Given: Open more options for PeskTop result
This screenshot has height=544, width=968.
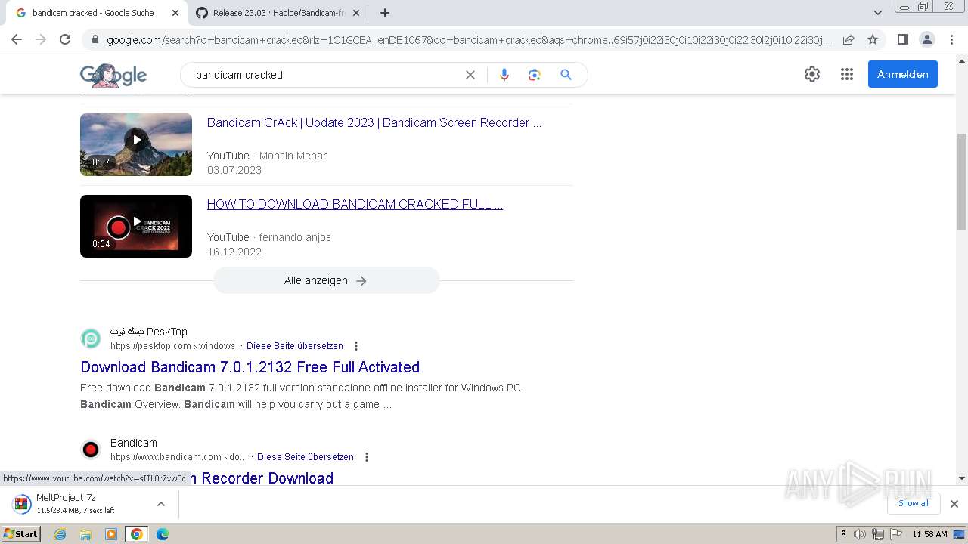Looking at the screenshot, I should 356,346.
